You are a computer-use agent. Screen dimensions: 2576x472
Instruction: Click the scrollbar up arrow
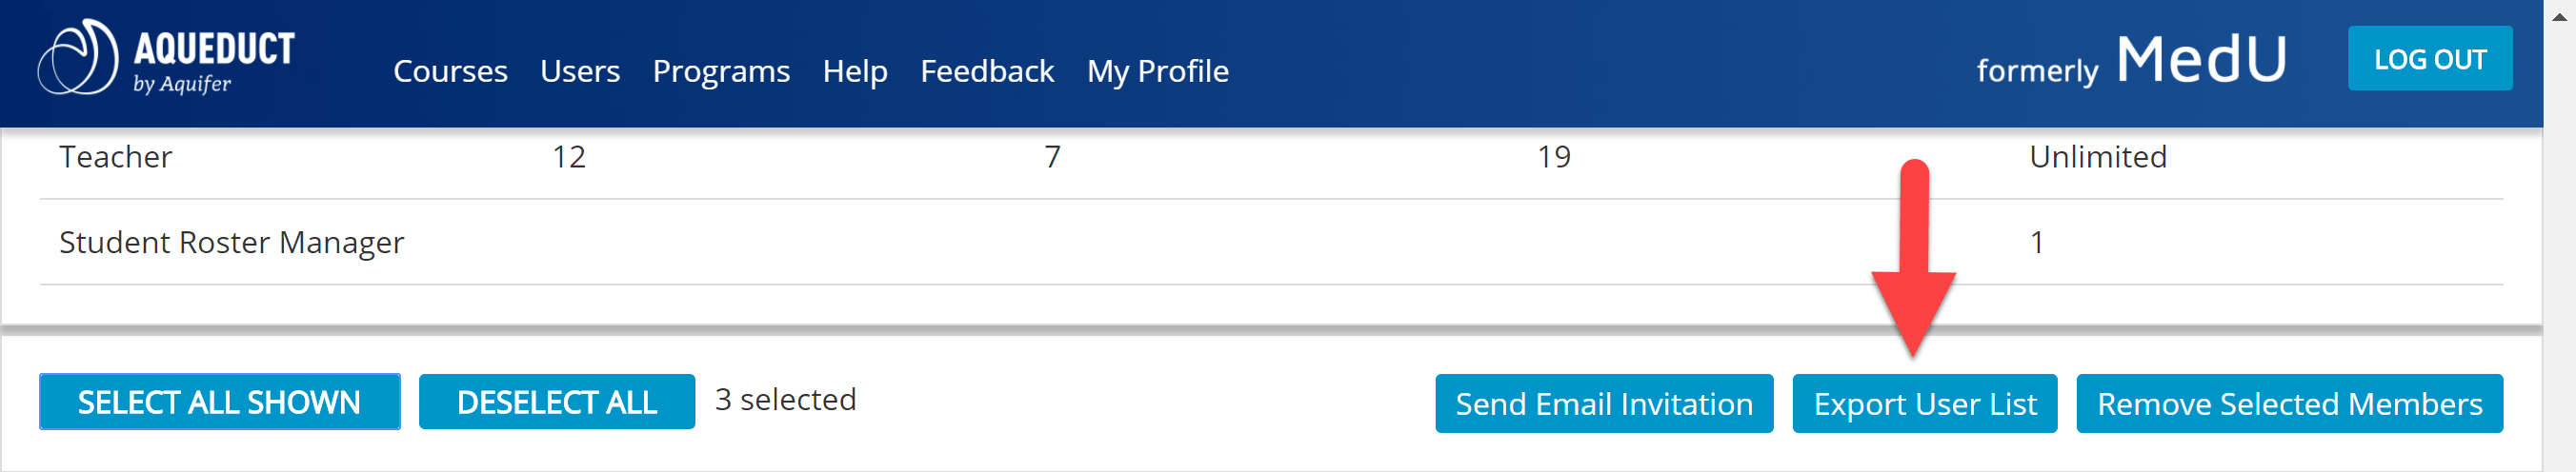point(2559,16)
